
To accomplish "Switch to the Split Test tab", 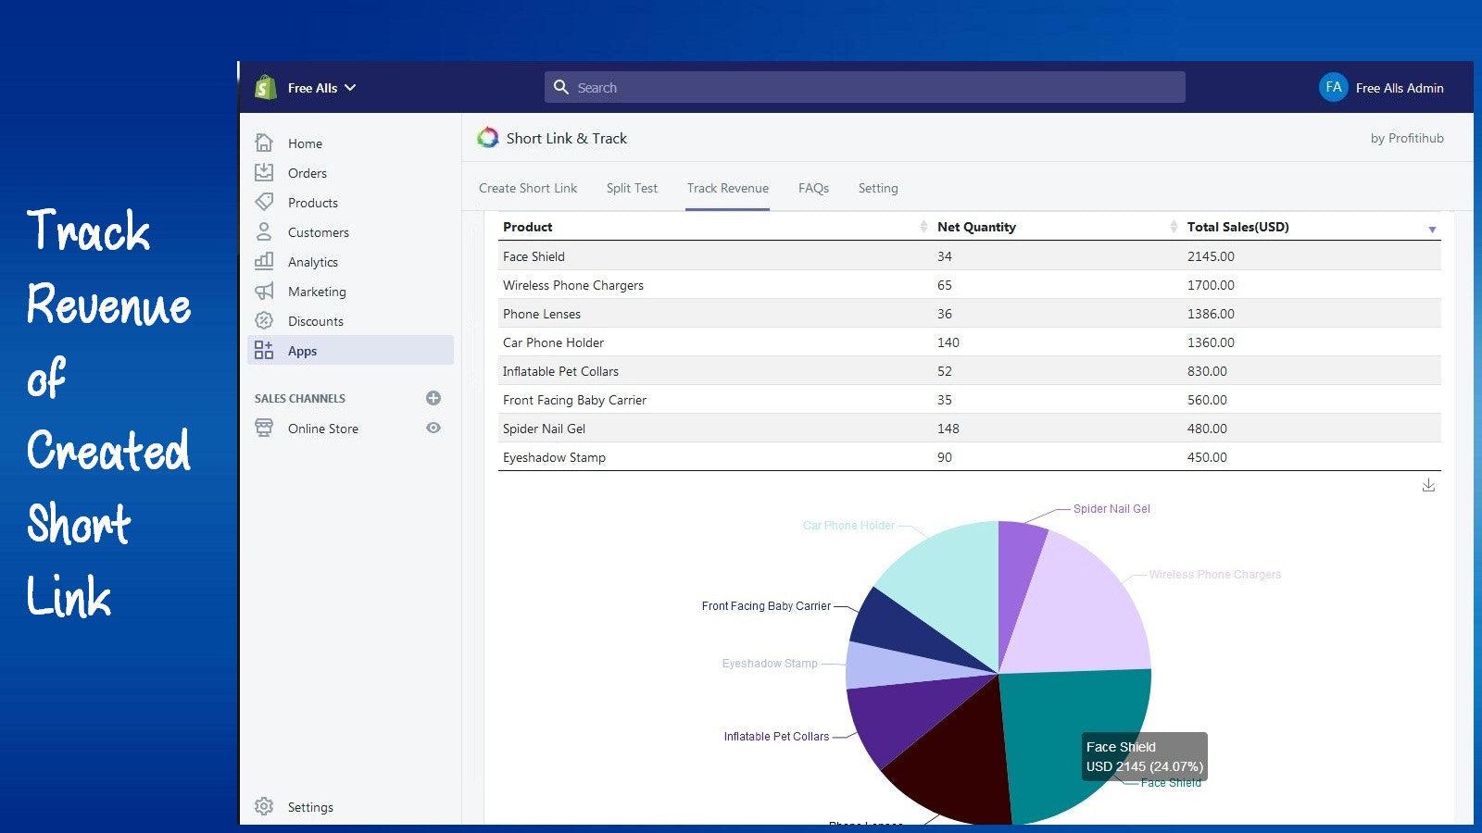I will pyautogui.click(x=632, y=188).
